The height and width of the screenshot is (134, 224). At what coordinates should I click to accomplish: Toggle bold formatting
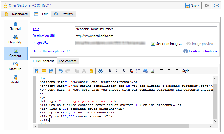pyautogui.click(x=110, y=71)
